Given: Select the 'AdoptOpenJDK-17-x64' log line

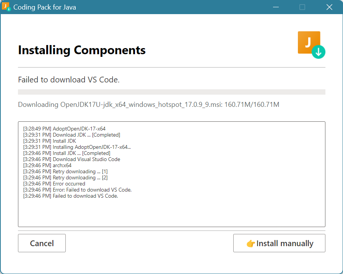Looking at the screenshot, I should coord(64,129).
